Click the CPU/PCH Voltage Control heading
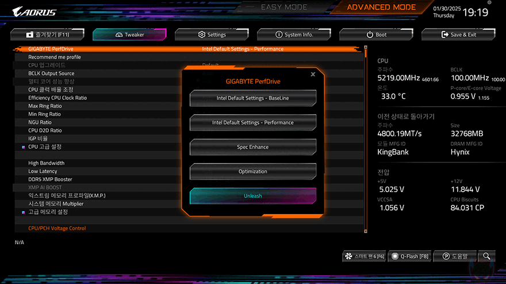The image size is (506, 284). tap(57, 228)
